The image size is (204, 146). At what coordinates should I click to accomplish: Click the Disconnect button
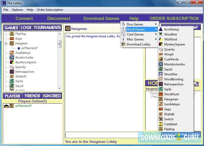(x=59, y=18)
